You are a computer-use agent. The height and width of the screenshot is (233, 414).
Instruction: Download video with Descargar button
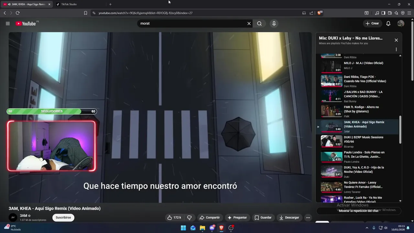[x=289, y=217]
